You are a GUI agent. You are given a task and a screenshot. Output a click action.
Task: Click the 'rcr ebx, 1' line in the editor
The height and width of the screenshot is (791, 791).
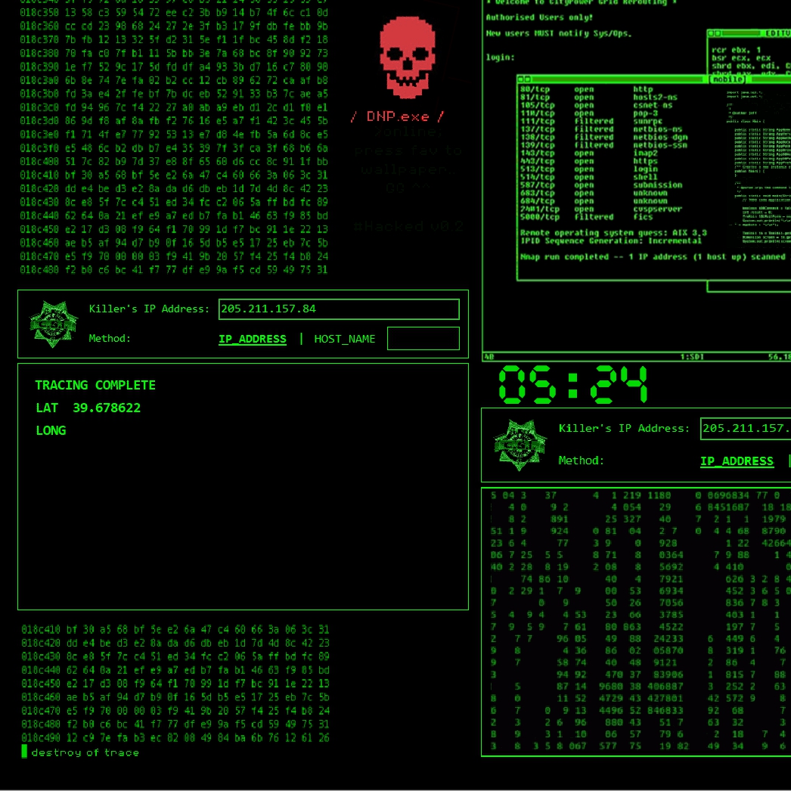736,51
